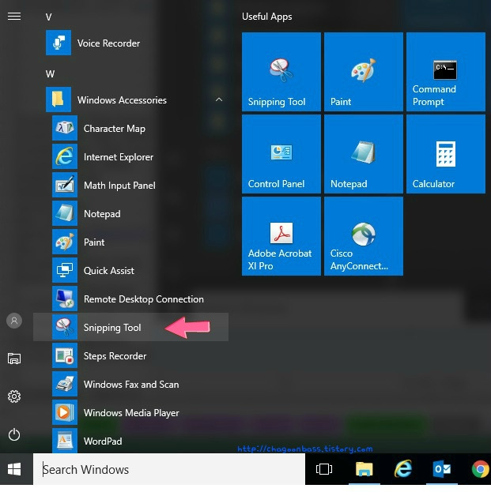Open the Notepad tile
The image size is (491, 492).
pyautogui.click(x=364, y=154)
